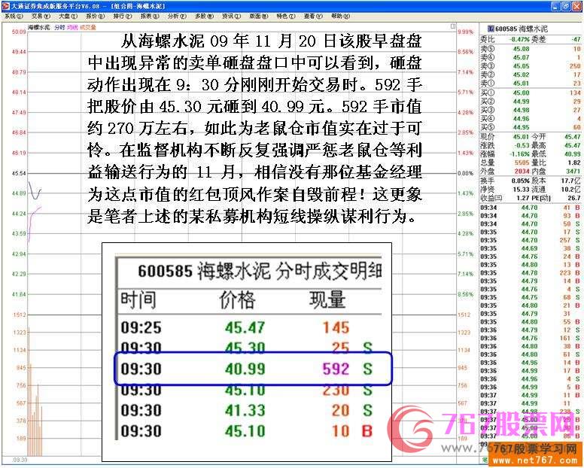
Task: Open the 资讯 menu
Action: tap(231, 17)
